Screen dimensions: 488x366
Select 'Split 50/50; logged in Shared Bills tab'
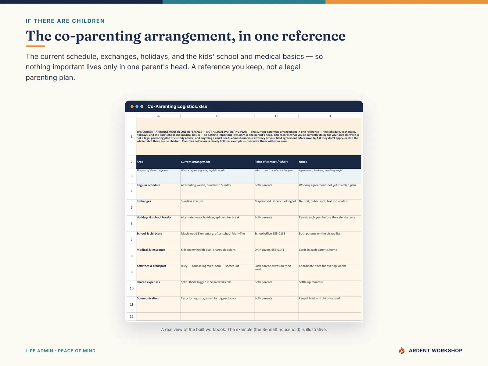pyautogui.click(x=217, y=288)
